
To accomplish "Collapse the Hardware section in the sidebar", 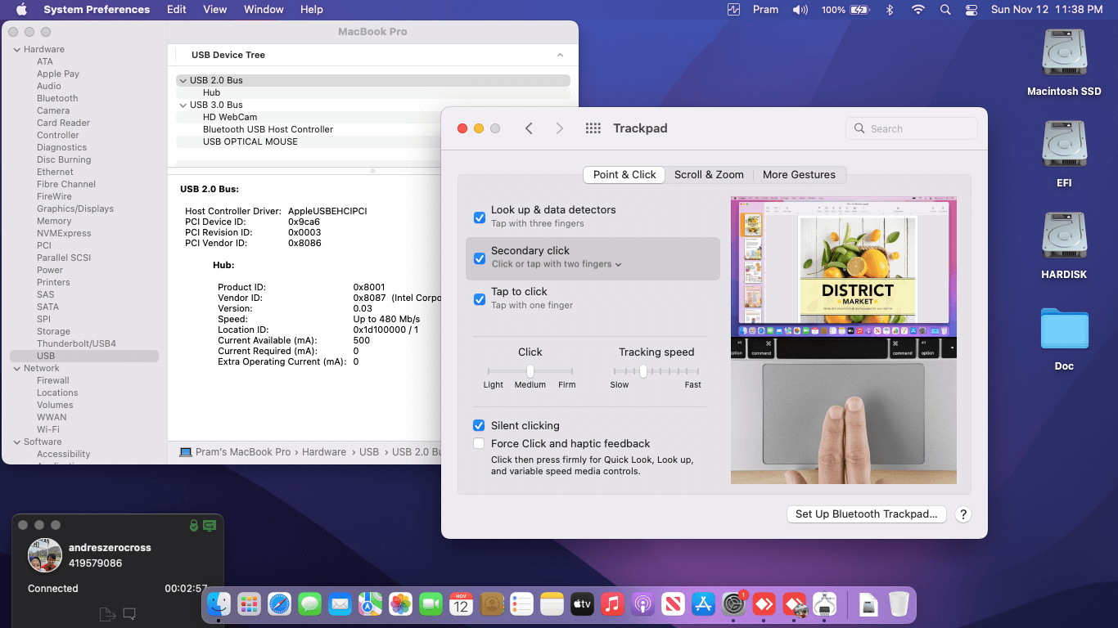I will tap(16, 49).
